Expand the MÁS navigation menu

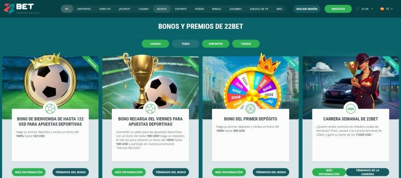click(x=279, y=9)
